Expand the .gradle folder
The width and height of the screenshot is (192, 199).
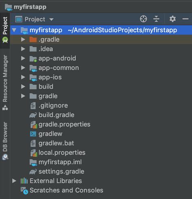pyautogui.click(x=23, y=39)
